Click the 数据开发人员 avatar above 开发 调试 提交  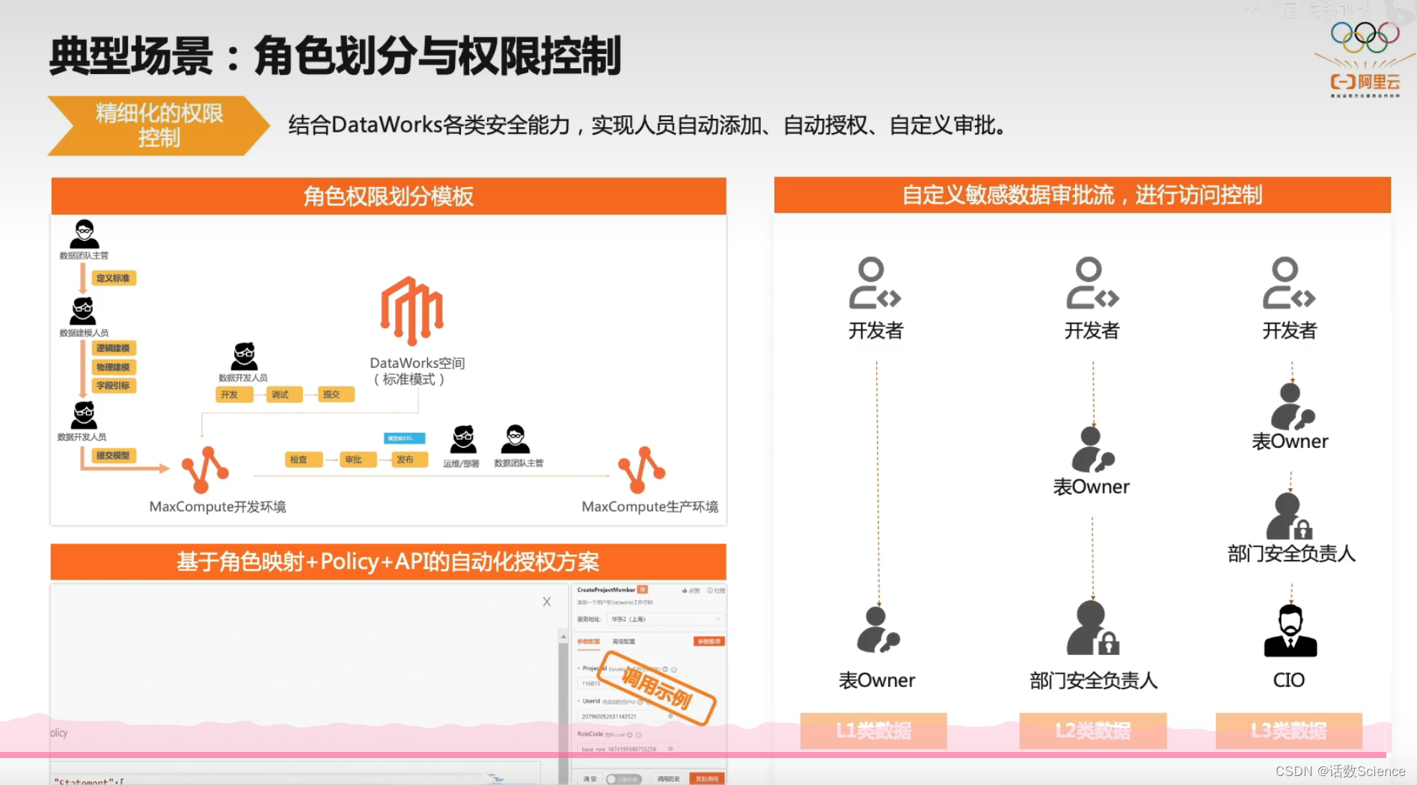(244, 357)
